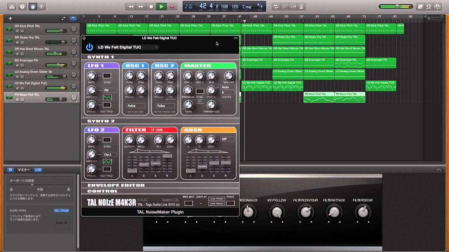Solo the DR Hat Short Moves TAL track
Viewport: 449px width, 252px height.
[22, 54]
